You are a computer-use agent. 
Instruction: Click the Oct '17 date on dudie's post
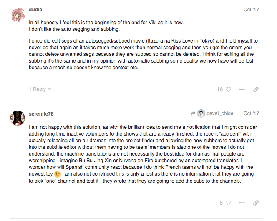click(251, 10)
